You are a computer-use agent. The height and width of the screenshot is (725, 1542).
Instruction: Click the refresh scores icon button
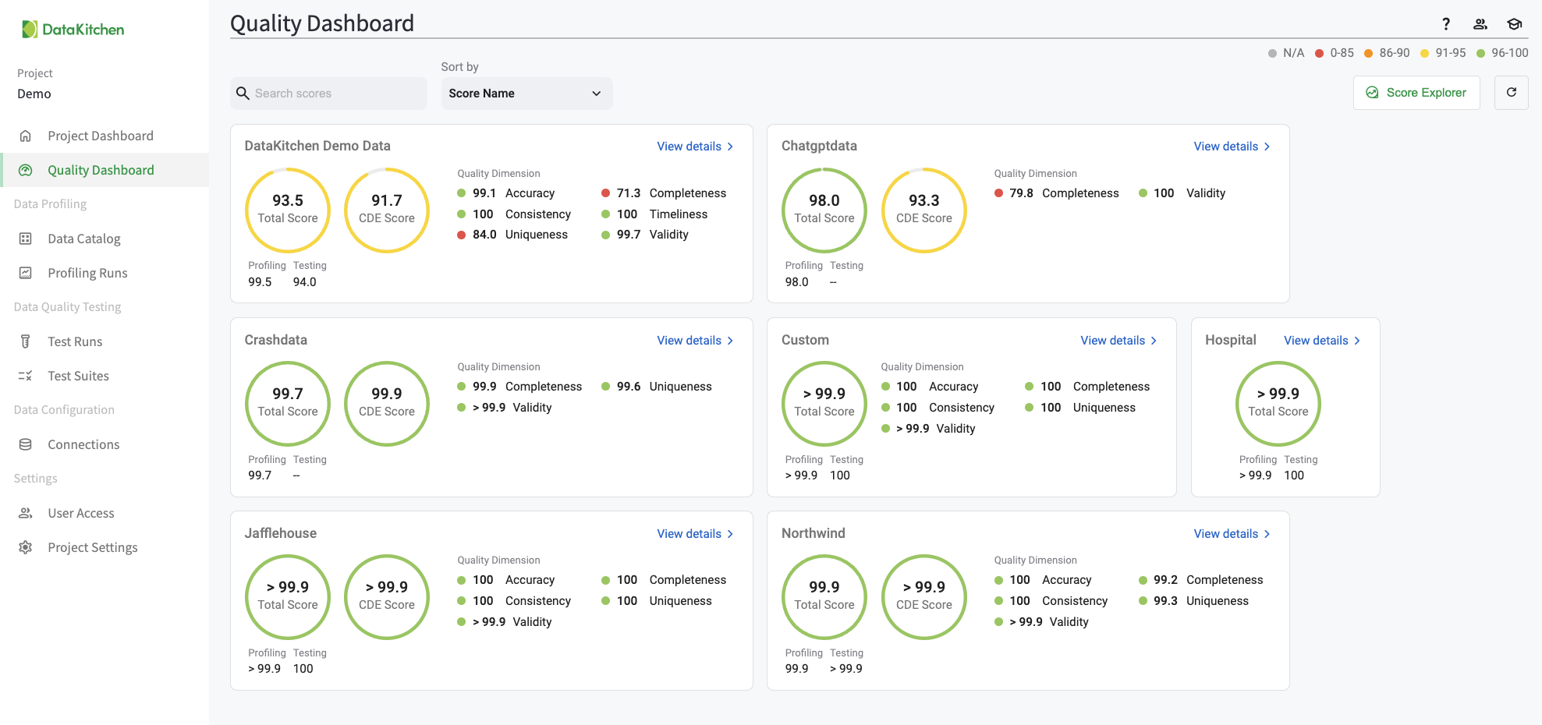(x=1511, y=93)
